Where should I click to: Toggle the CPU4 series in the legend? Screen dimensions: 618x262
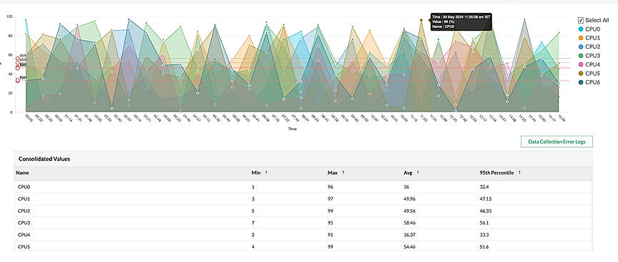click(x=581, y=64)
